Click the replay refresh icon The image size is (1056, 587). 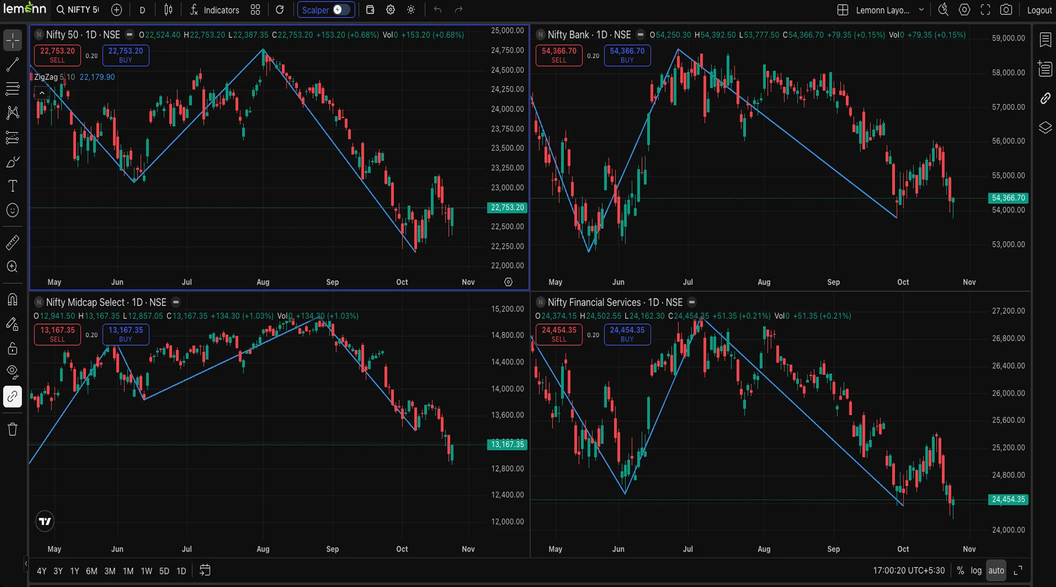(x=280, y=10)
